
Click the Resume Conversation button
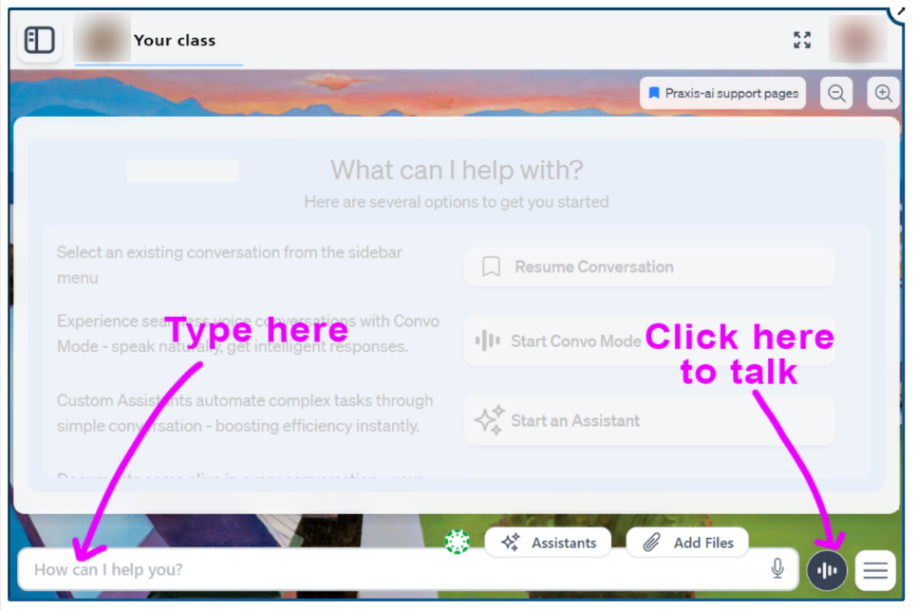[649, 267]
